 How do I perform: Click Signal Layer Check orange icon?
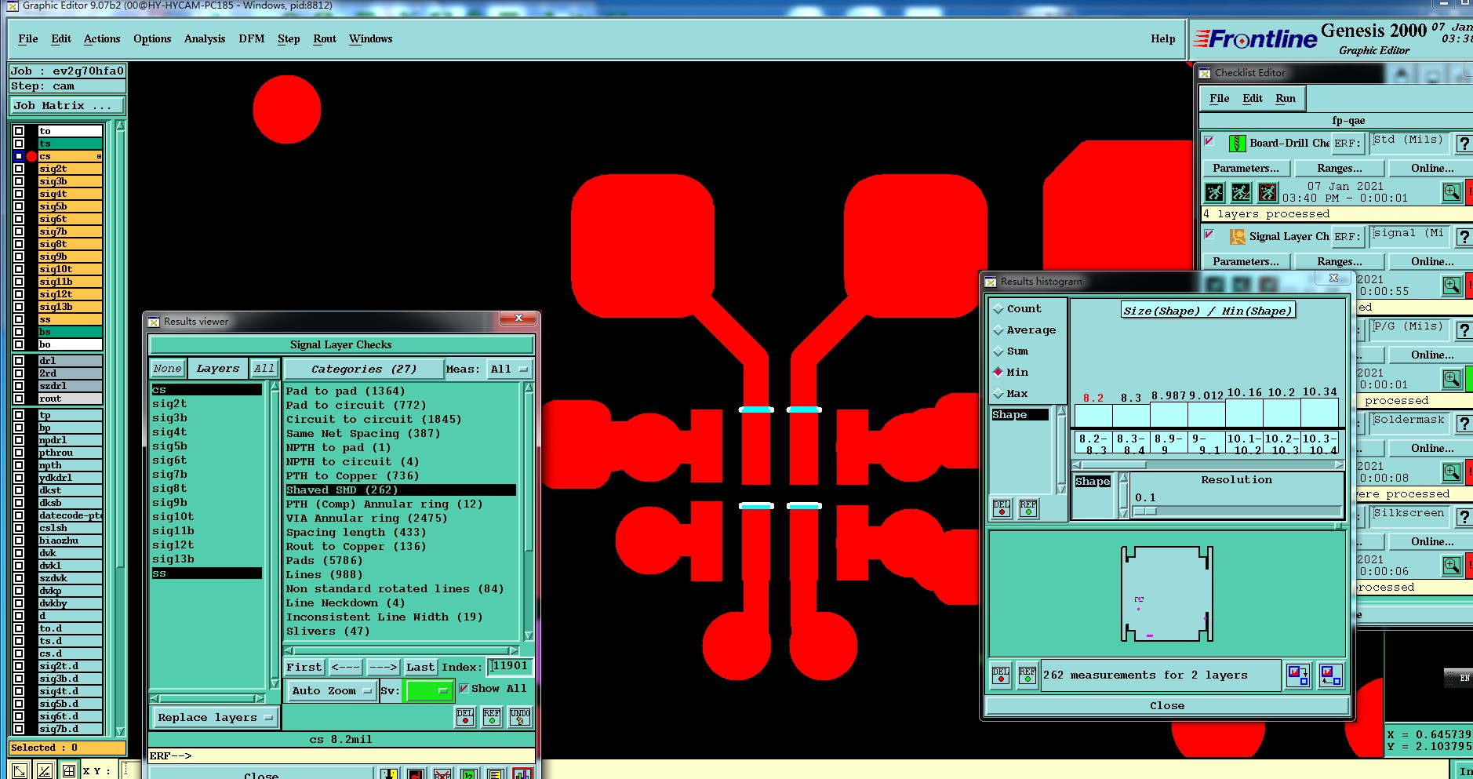click(x=1238, y=236)
